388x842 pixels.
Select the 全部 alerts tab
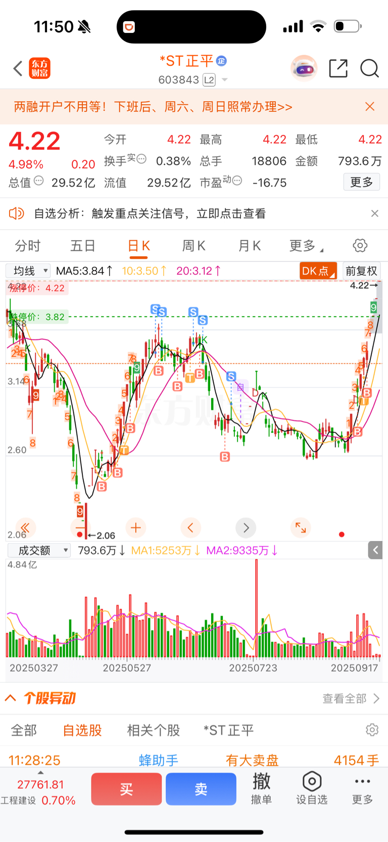pos(24,730)
